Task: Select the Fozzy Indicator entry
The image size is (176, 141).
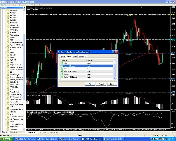Action: pyautogui.click(x=15, y=92)
